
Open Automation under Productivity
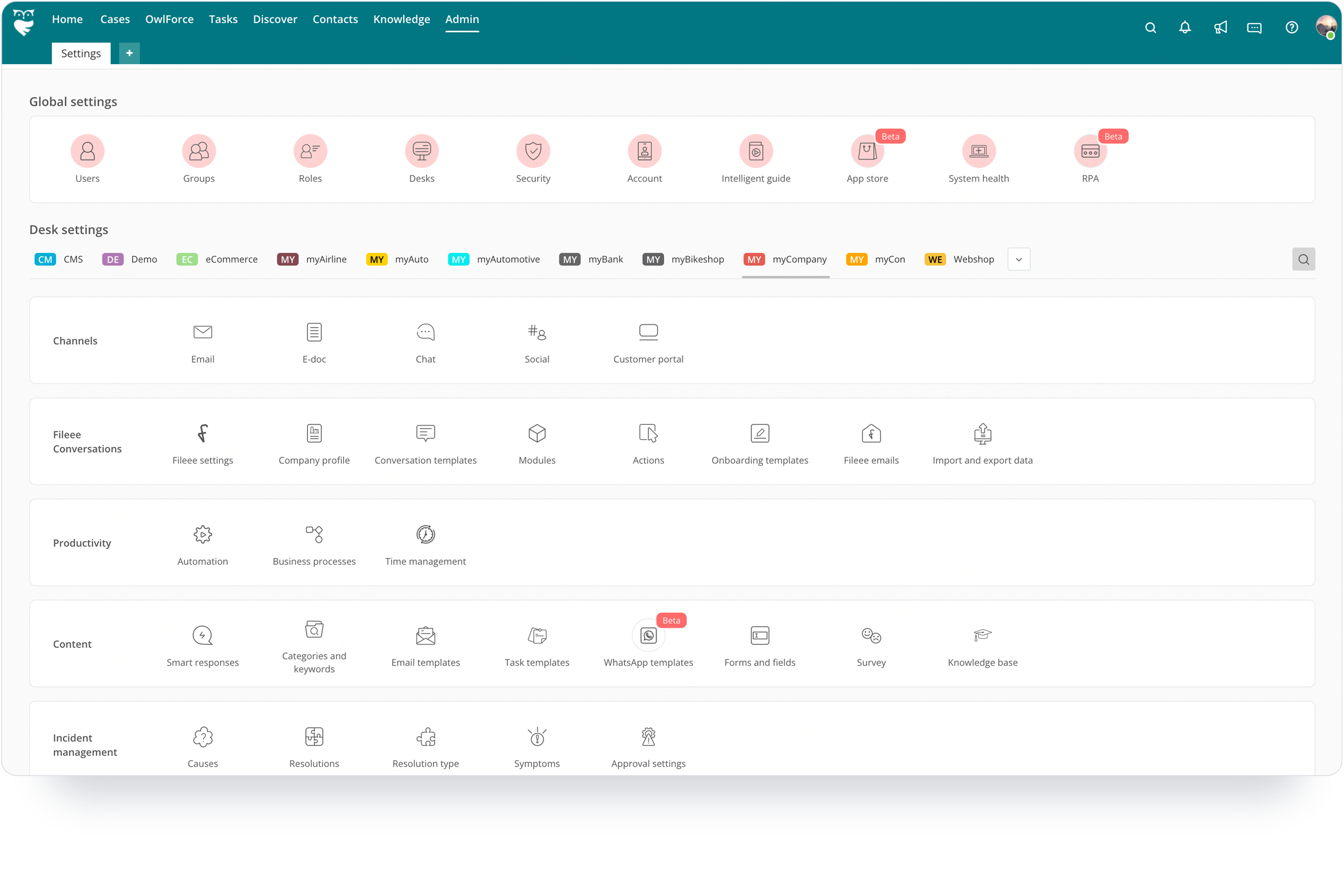point(202,534)
